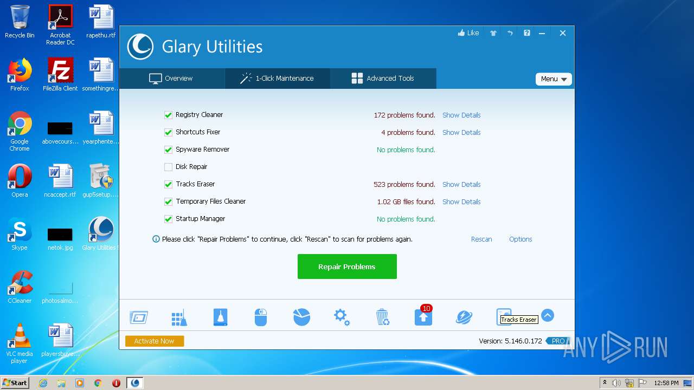Click the orange Activate Now button
The height and width of the screenshot is (390, 694).
(x=155, y=341)
